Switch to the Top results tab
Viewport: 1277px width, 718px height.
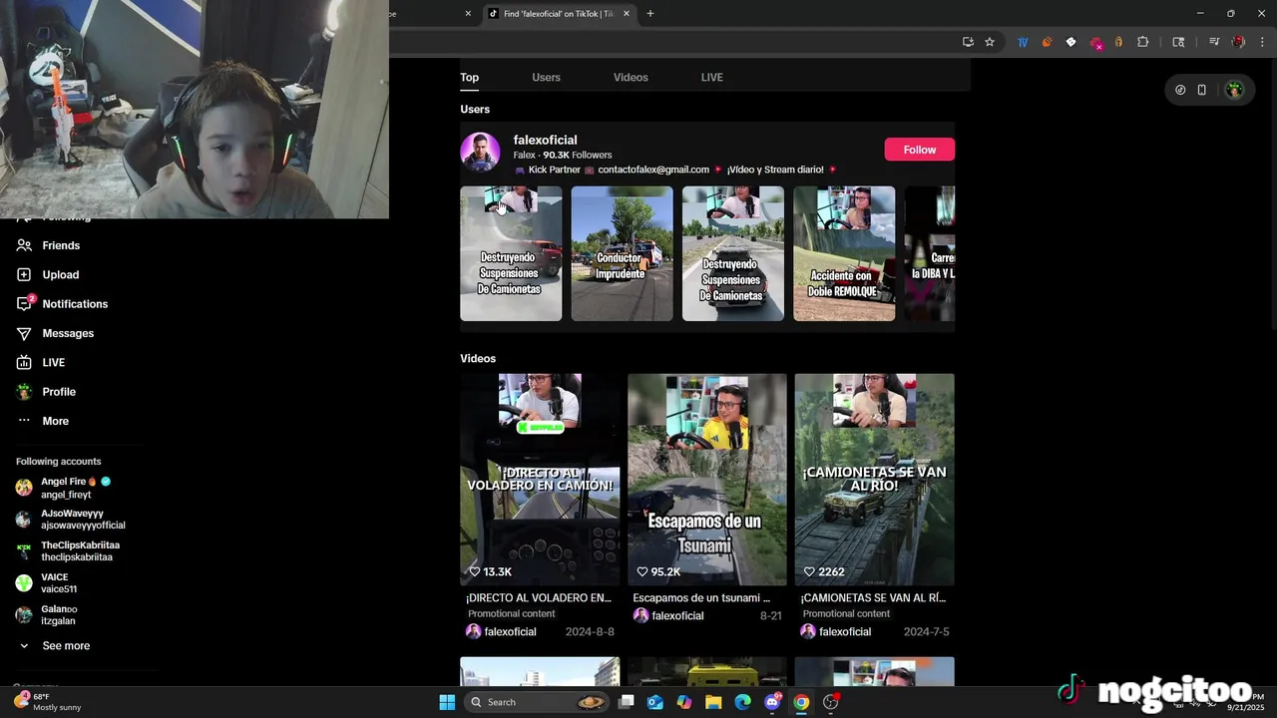469,78
